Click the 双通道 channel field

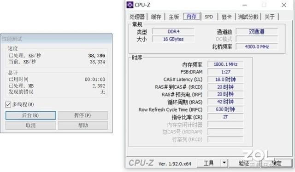coord(257,32)
